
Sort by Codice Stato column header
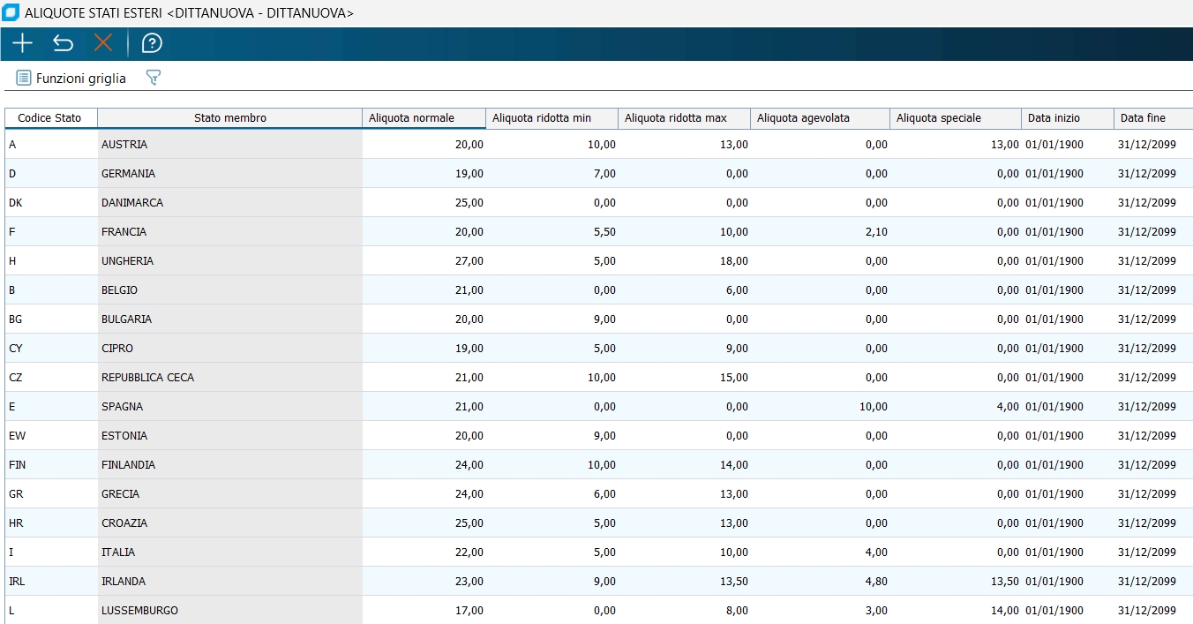tap(49, 118)
